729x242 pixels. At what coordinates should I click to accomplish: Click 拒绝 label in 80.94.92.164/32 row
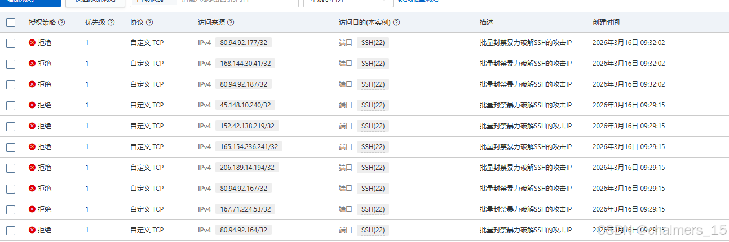45,230
